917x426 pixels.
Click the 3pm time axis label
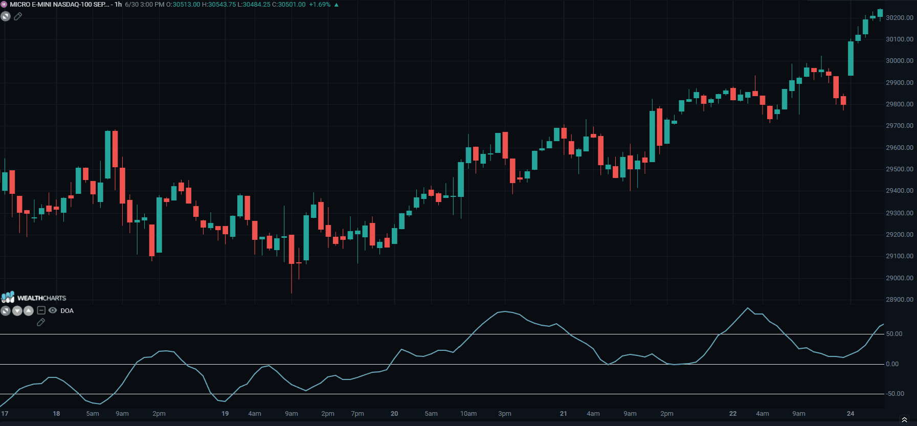[505, 413]
